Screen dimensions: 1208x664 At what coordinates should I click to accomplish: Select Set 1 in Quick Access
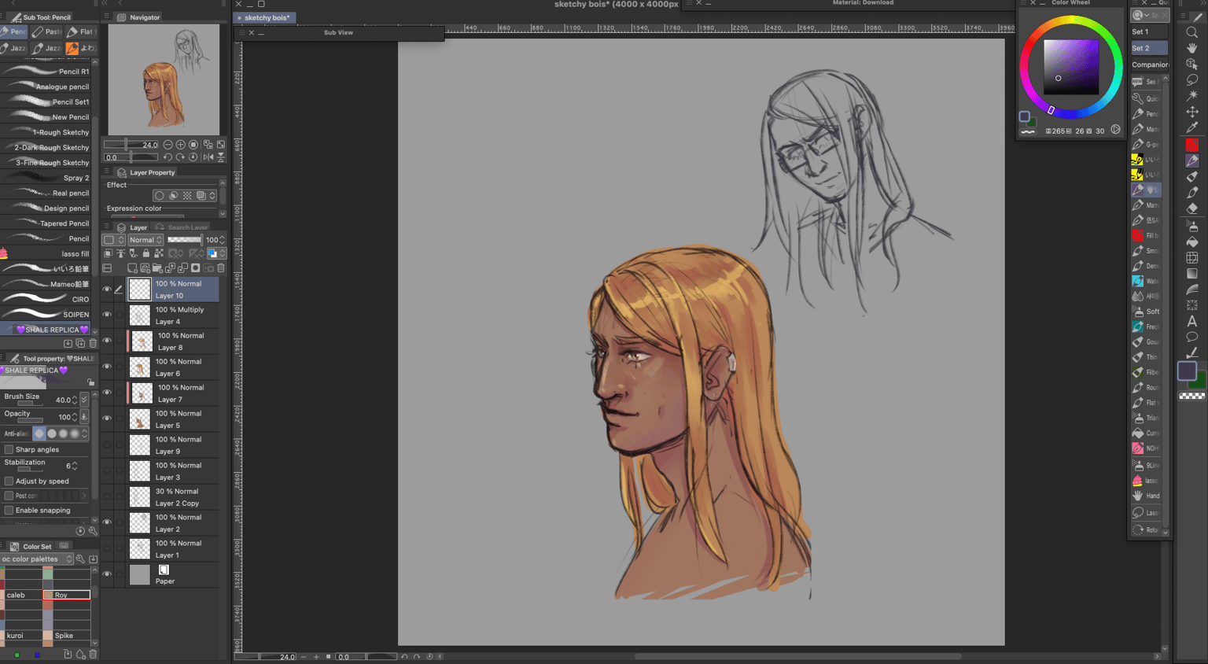[1149, 31]
